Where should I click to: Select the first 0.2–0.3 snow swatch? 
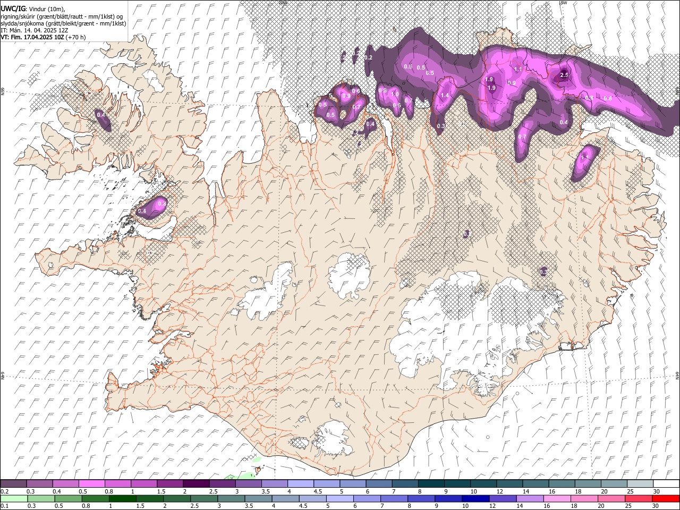click(x=13, y=484)
